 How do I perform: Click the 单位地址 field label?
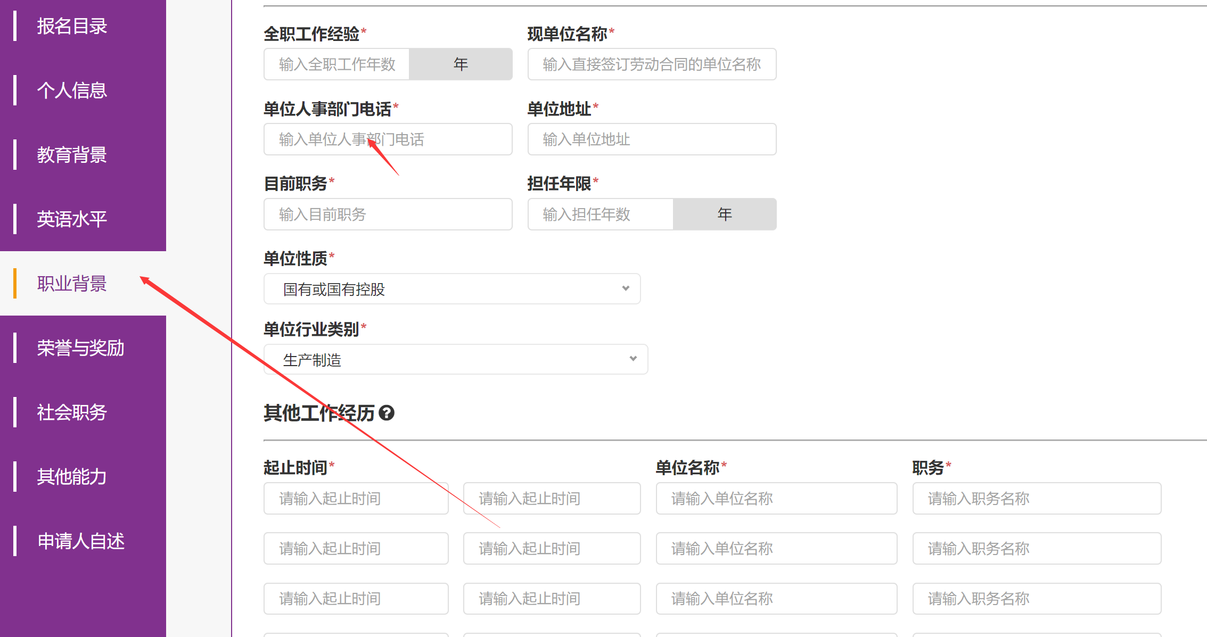point(560,109)
